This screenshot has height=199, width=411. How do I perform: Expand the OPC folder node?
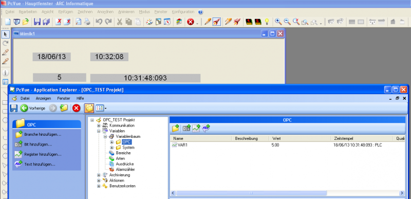pos(111,142)
